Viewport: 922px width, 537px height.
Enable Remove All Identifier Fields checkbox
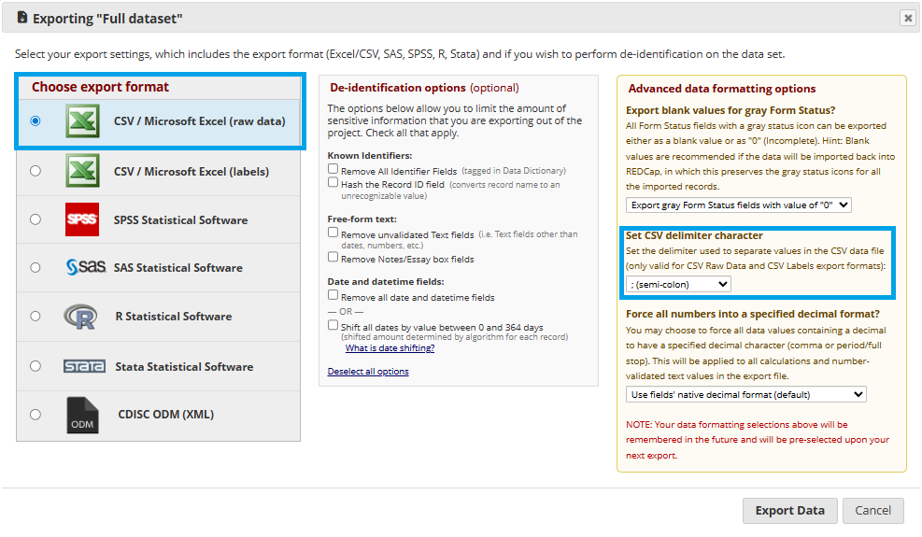[333, 170]
